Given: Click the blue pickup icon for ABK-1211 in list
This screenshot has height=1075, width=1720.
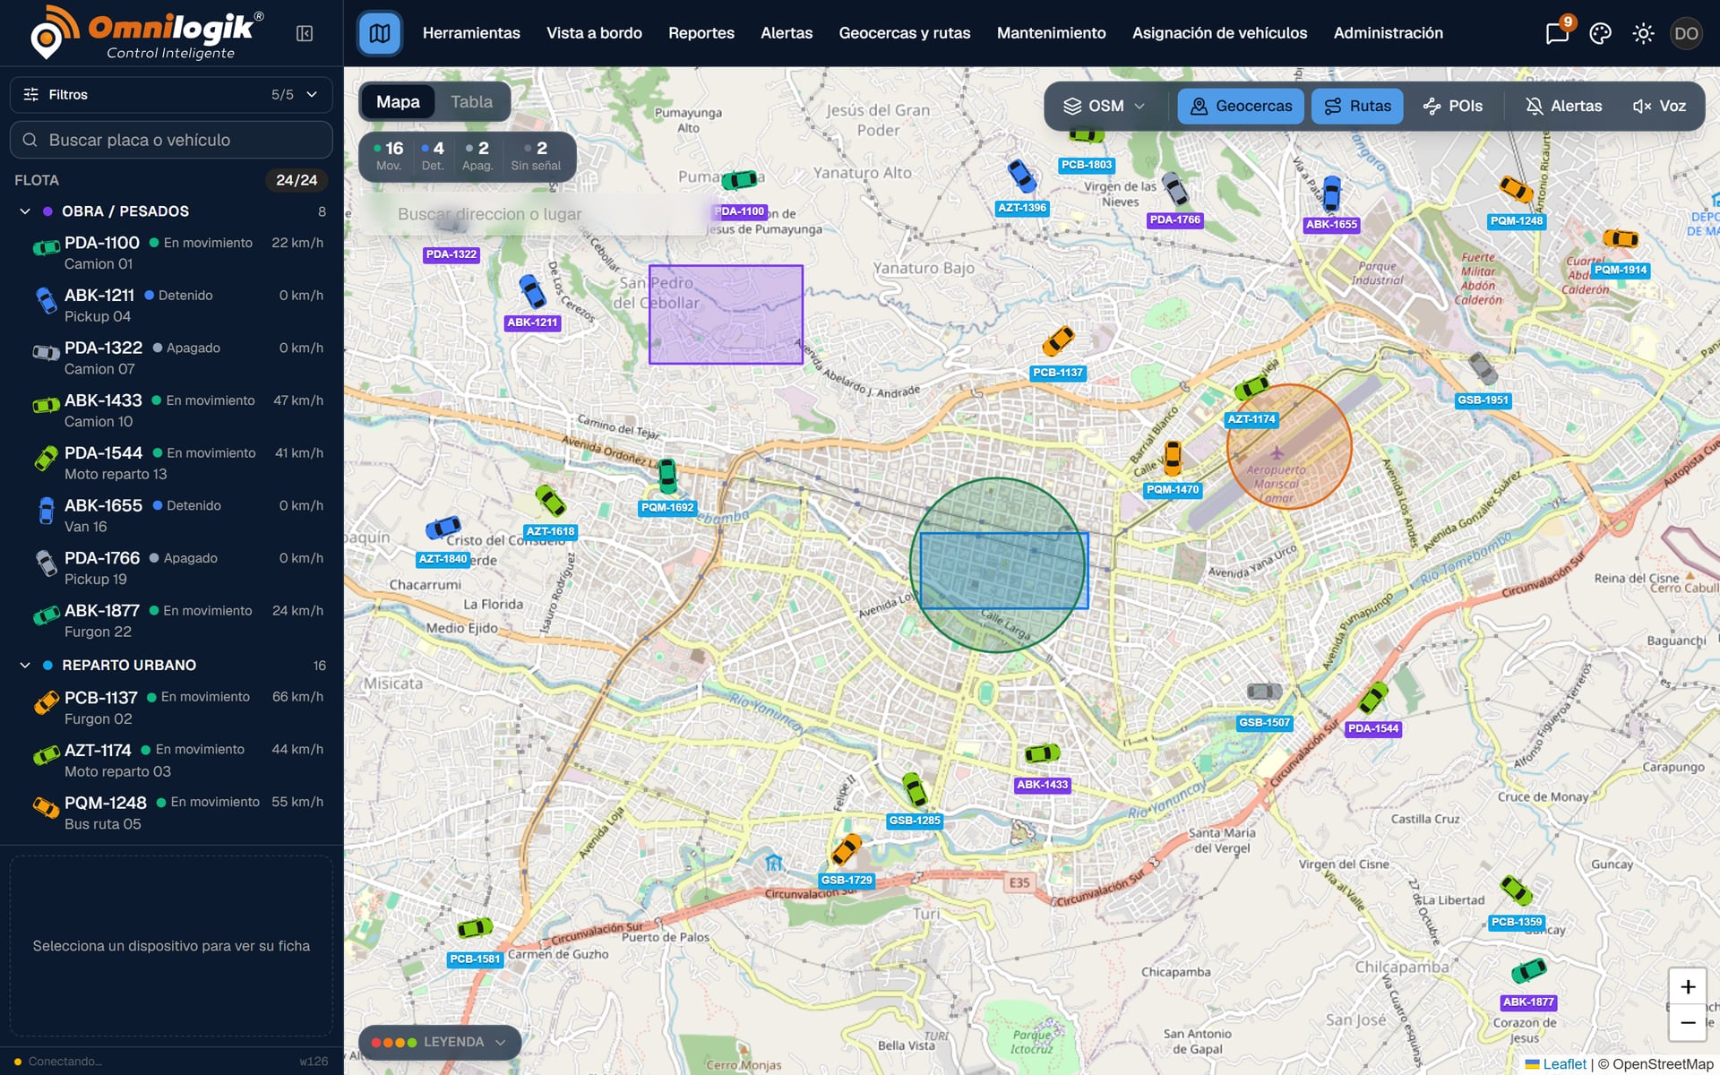Looking at the screenshot, I should (x=46, y=300).
